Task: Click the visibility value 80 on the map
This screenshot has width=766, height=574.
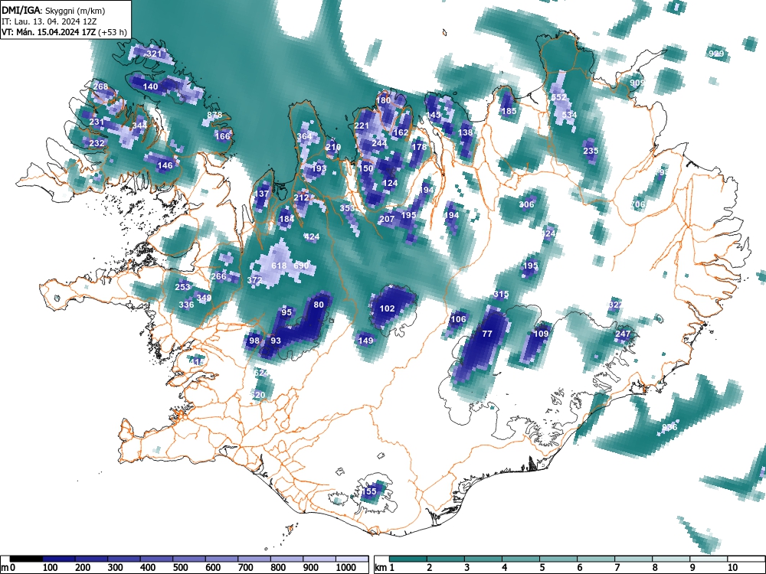Action: point(319,305)
